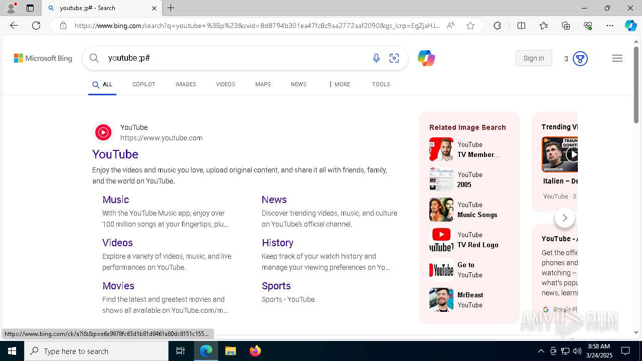
Task: Open the notification center icon
Action: [625, 351]
